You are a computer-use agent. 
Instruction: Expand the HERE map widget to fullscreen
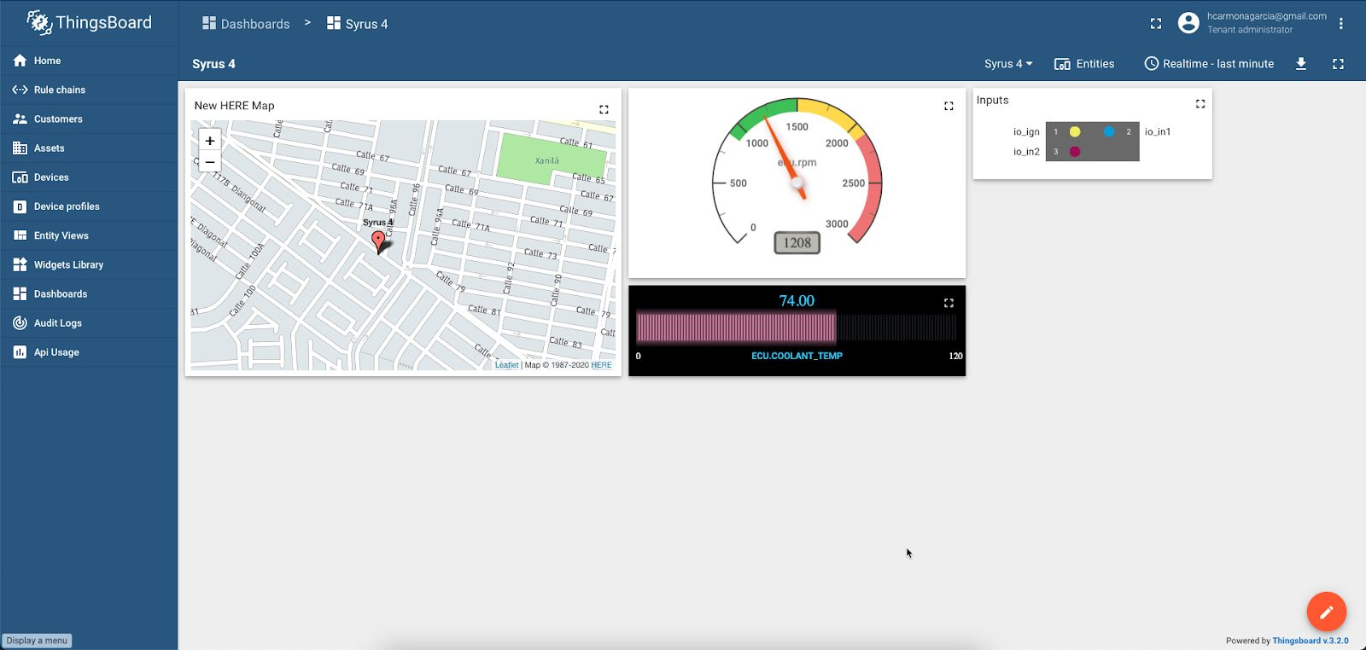point(604,109)
